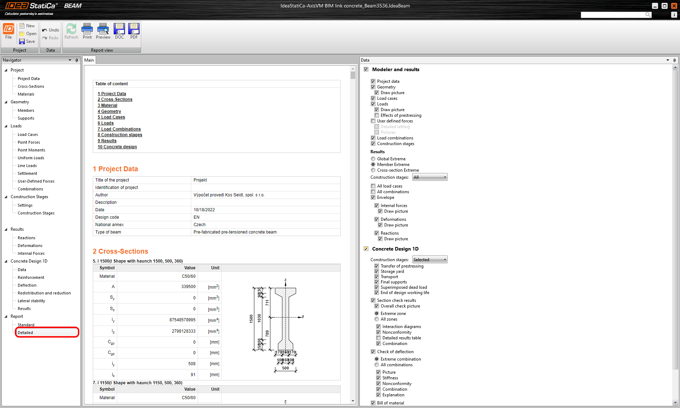Toggle the All combinations checkbox

point(373,192)
